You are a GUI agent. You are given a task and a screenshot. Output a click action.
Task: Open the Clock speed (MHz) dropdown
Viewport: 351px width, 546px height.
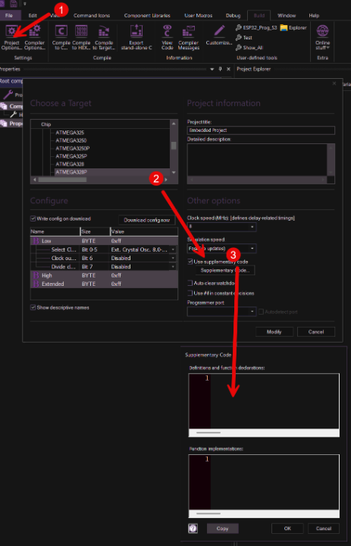click(x=222, y=227)
